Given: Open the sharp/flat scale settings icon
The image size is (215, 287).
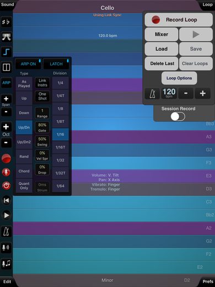Looking at the screenshot, I should [6, 22].
